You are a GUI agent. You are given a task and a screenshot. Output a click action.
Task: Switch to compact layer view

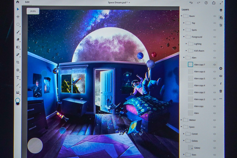point(221,10)
